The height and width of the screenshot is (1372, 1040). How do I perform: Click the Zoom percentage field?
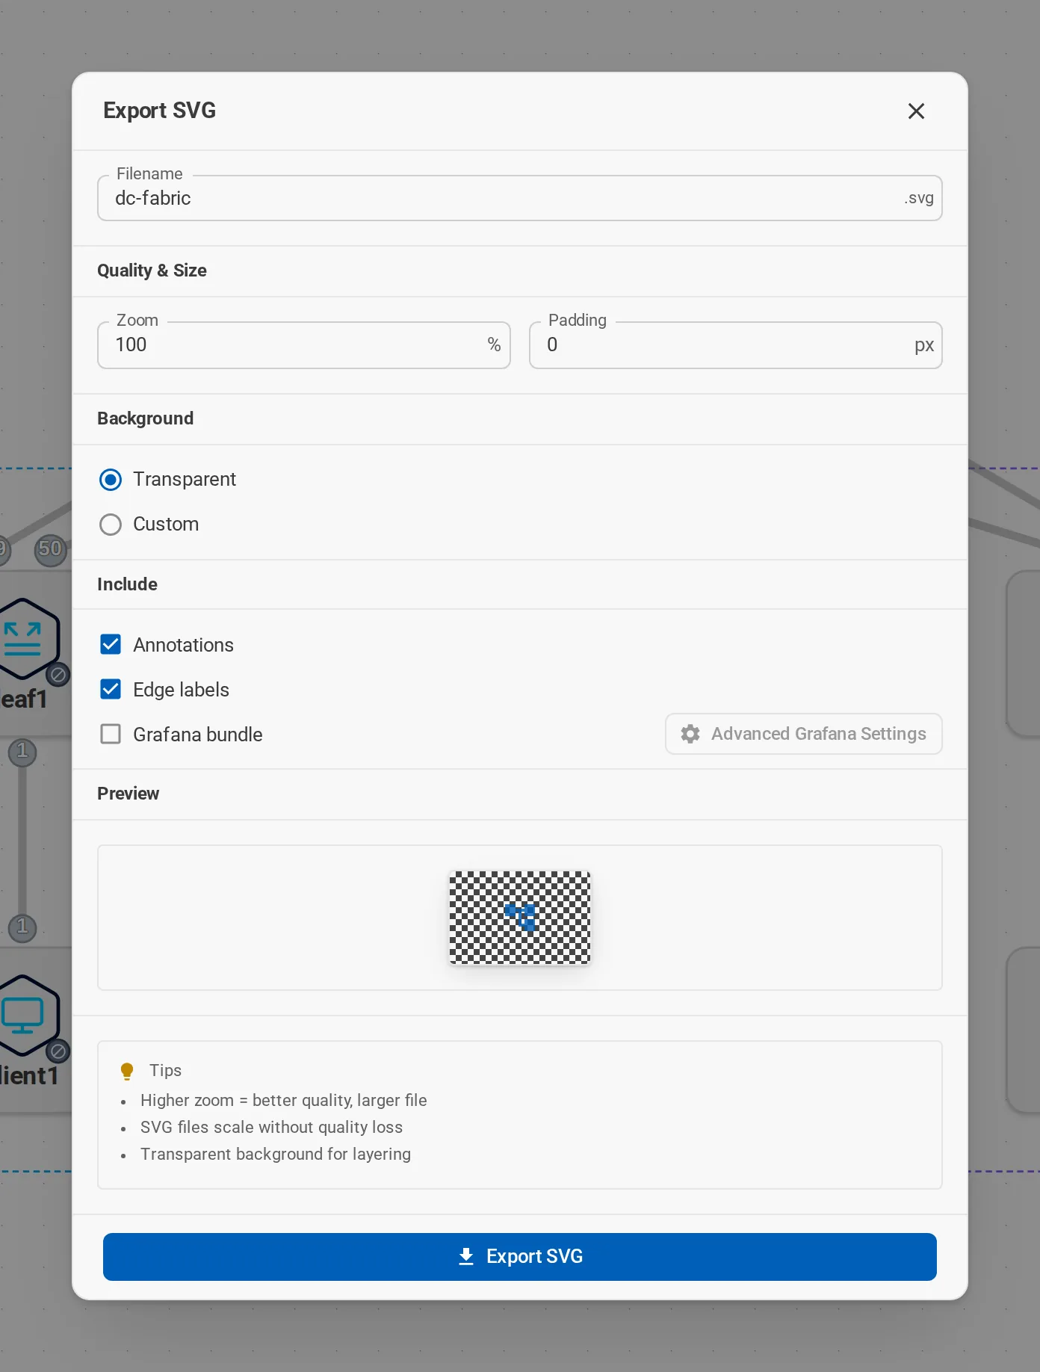pos(303,344)
